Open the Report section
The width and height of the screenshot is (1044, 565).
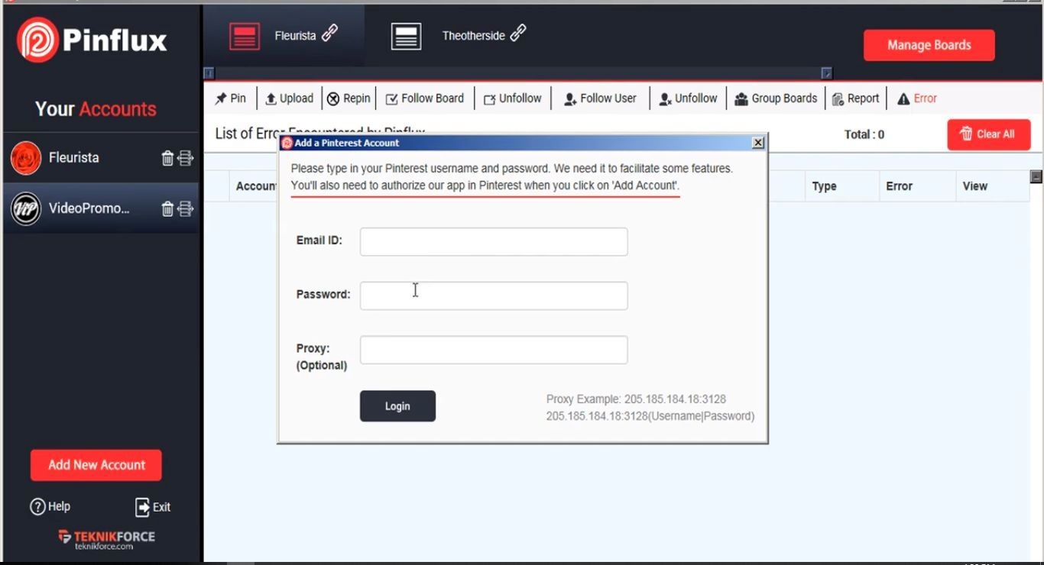855,98
